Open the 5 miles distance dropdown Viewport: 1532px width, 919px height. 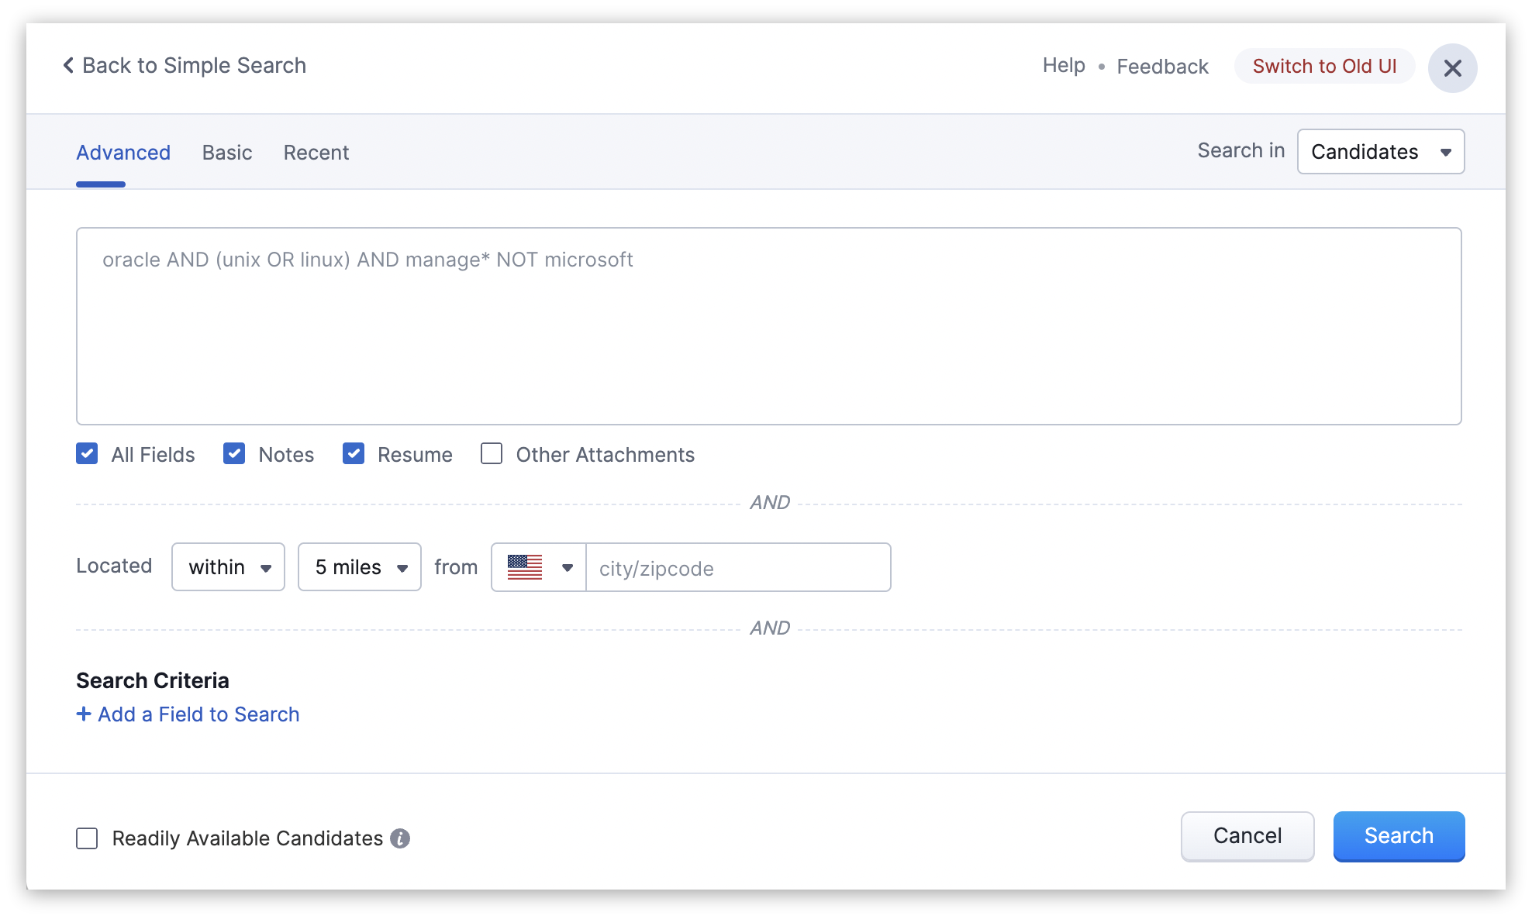tap(360, 567)
